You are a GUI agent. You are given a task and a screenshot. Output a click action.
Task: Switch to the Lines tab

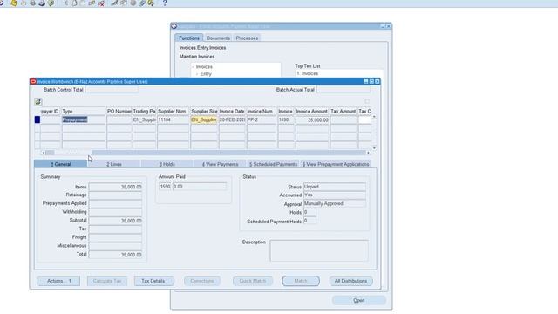[114, 164]
